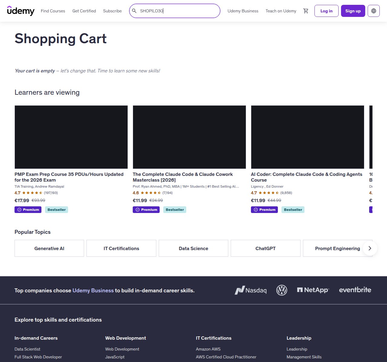Select ChatGPT topic
387x362 pixels.
click(x=265, y=248)
